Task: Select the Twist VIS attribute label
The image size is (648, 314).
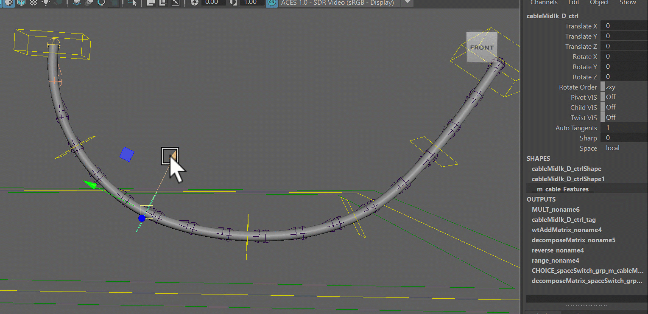Action: click(584, 118)
